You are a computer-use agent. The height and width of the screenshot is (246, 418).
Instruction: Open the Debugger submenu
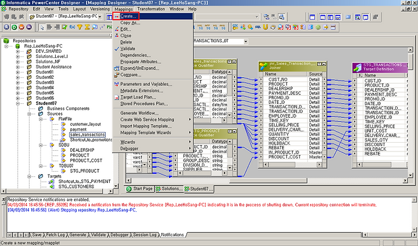pos(153,149)
